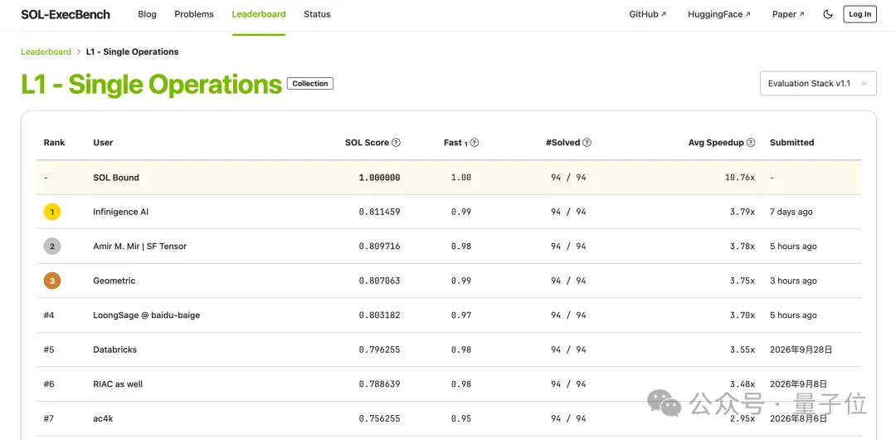Click the 10.76x speedup value
The image size is (896, 440).
740,178
